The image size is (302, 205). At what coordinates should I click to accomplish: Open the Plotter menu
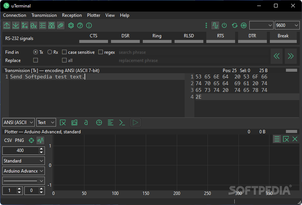click(93, 15)
